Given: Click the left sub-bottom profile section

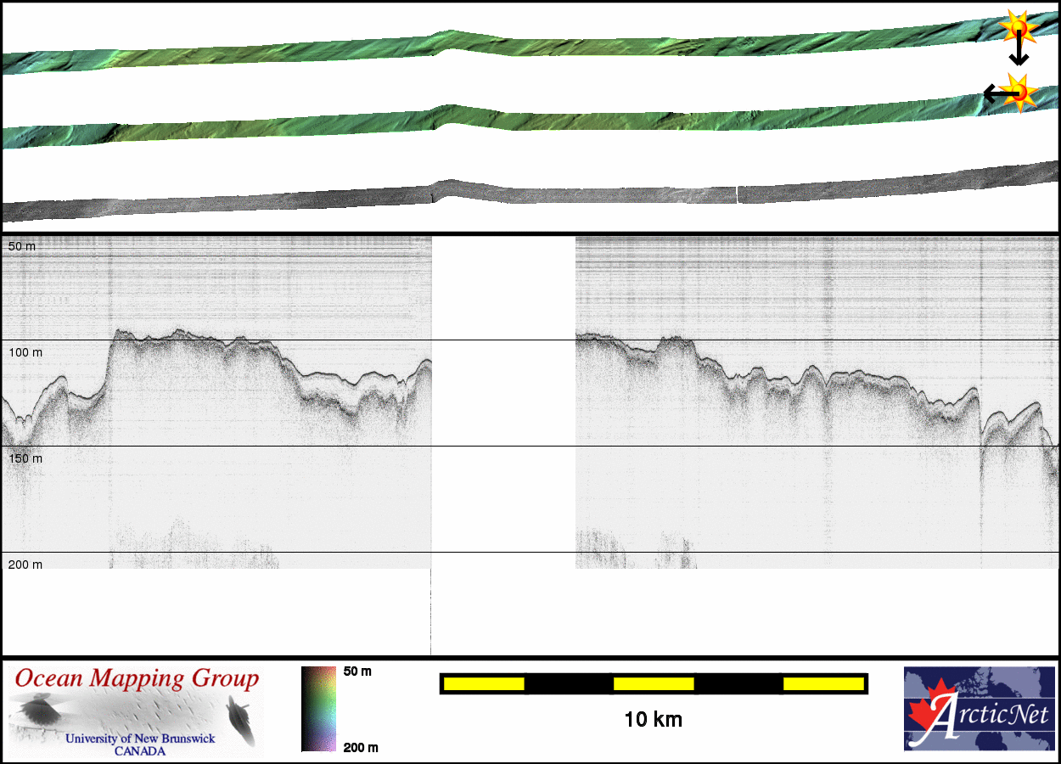Looking at the screenshot, I should click(216, 399).
